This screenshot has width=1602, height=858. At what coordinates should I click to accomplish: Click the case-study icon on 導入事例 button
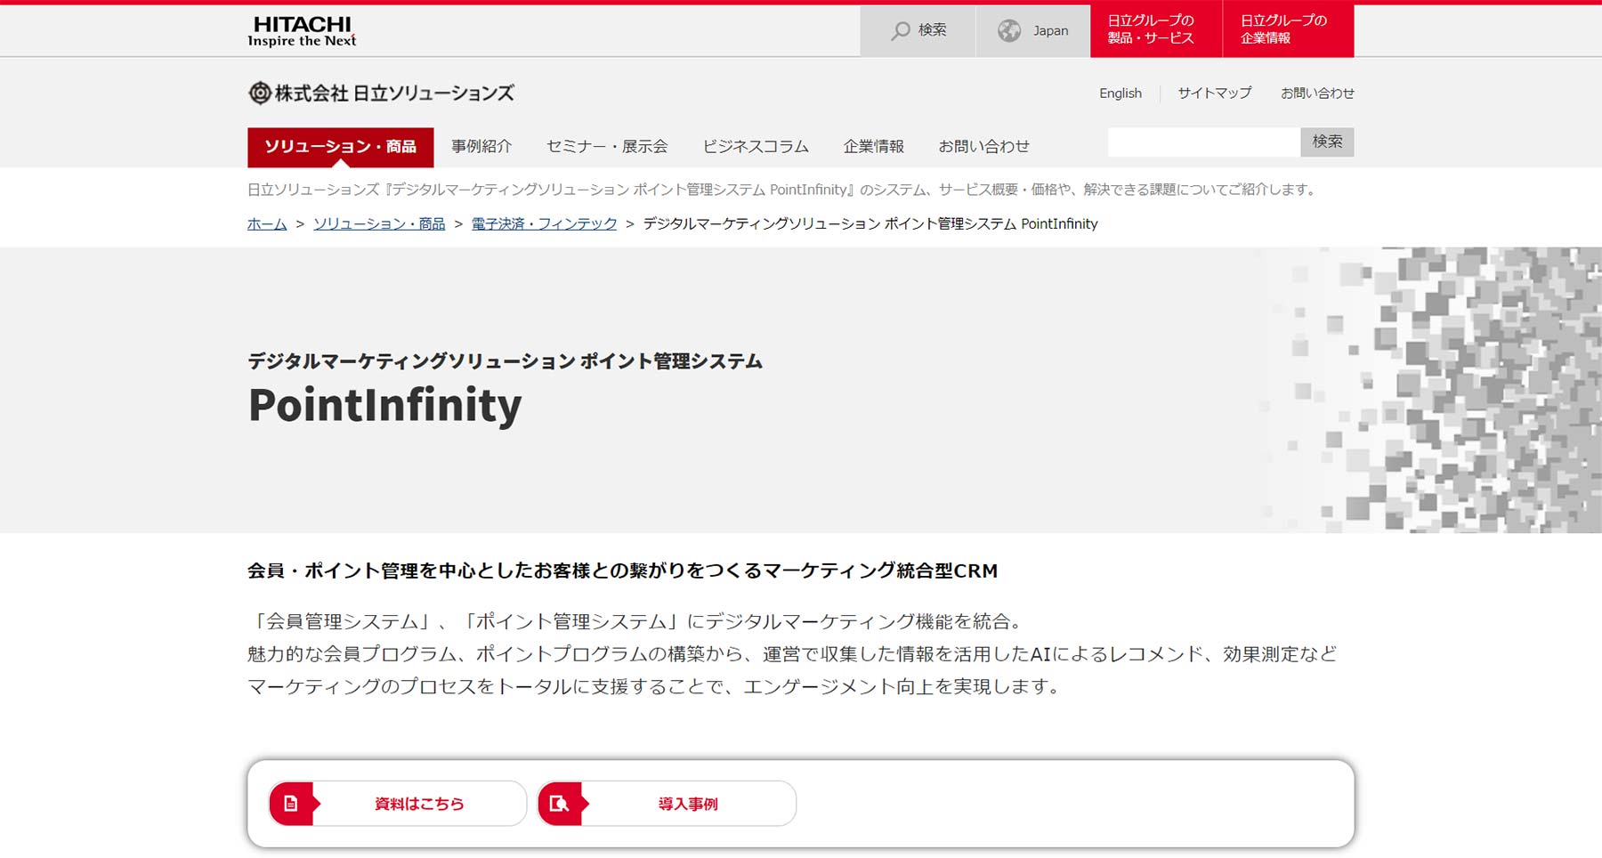(x=559, y=802)
